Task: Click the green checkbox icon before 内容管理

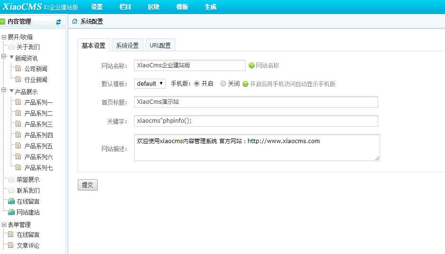Action: 2,21
